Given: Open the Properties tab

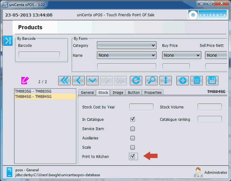Looking at the screenshot, I should (153, 92).
